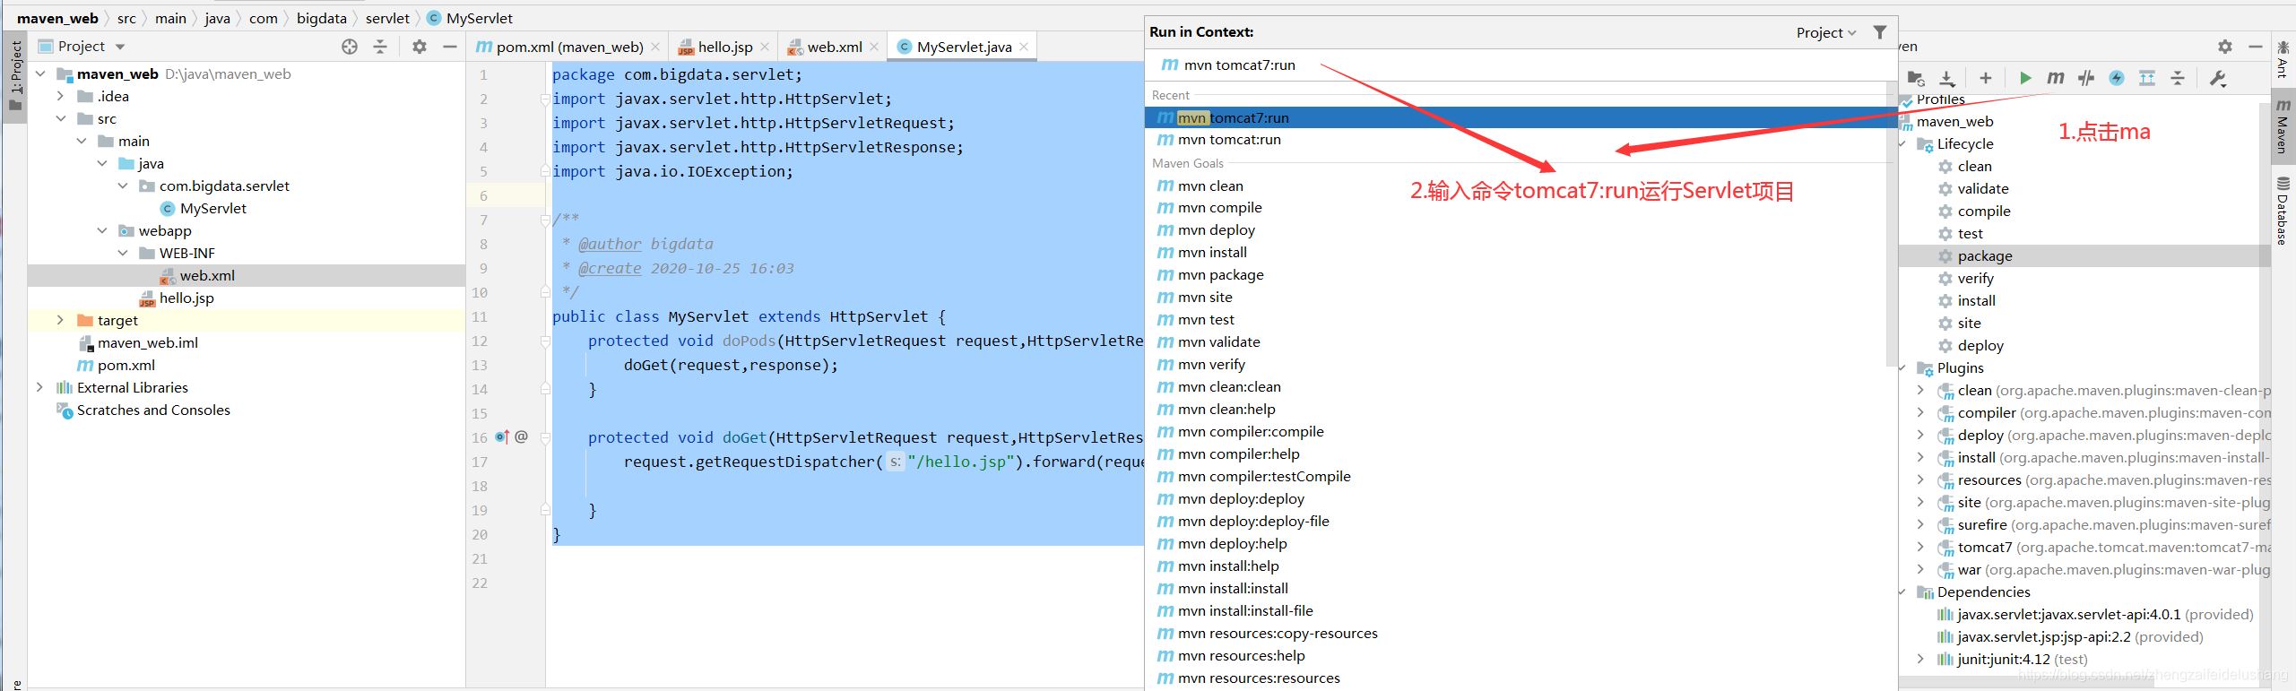
Task: Click 'bigdata' in the breadcrumb path
Action: tap(322, 18)
